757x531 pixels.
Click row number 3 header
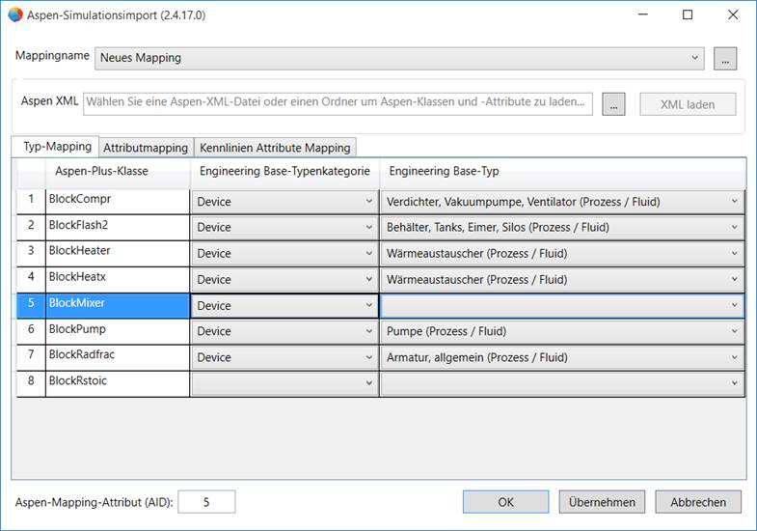tap(31, 254)
